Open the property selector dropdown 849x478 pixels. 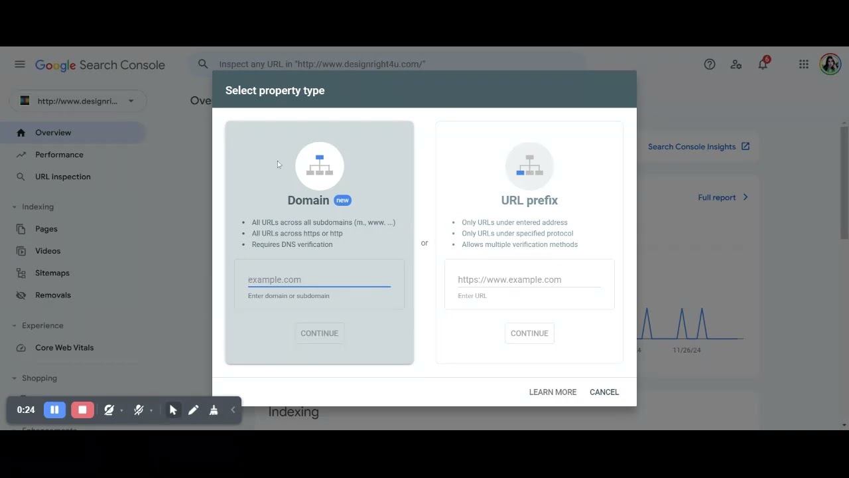click(x=78, y=101)
